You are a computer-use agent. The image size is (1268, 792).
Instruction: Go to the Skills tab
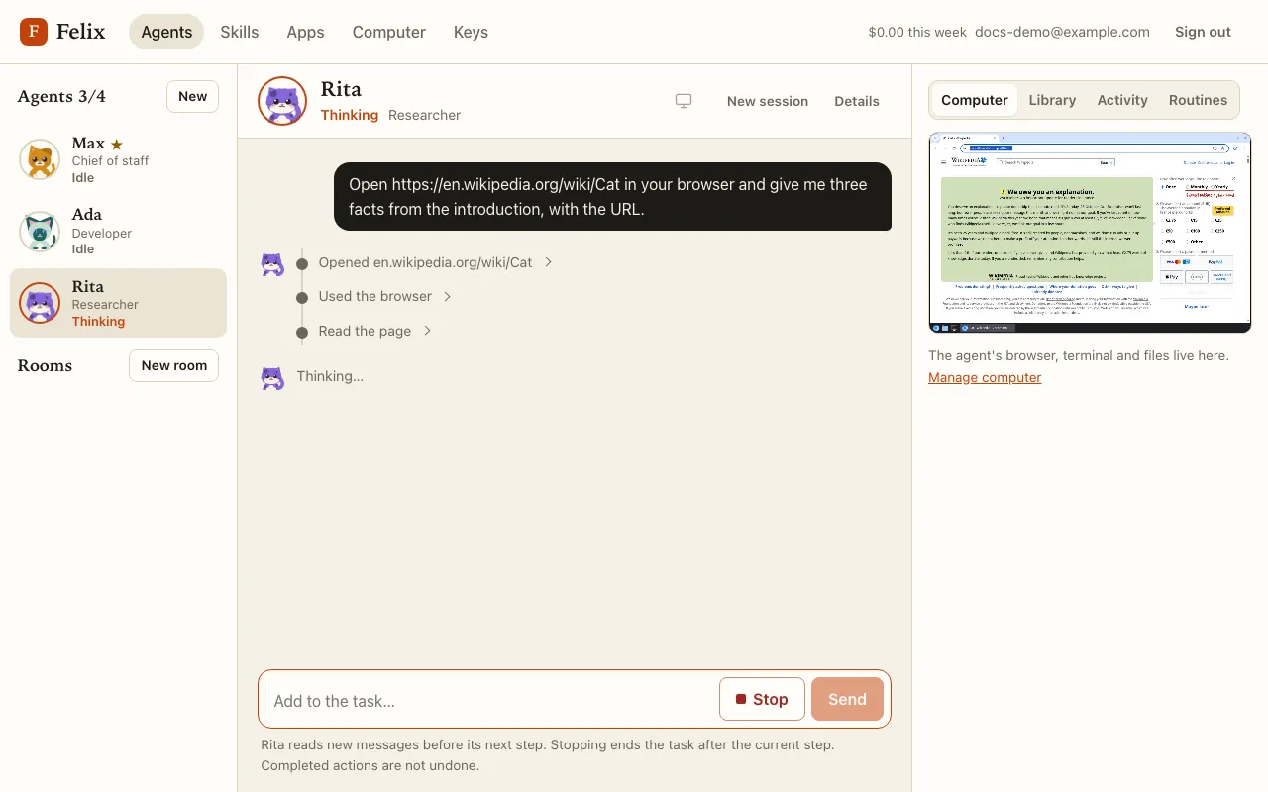[x=240, y=32]
